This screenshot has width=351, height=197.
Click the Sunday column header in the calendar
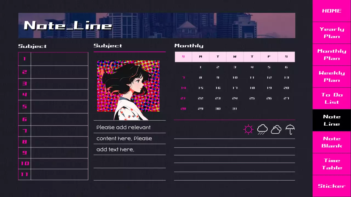coord(183,56)
